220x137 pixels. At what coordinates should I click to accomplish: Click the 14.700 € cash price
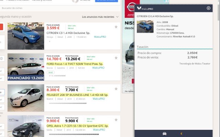(x=54, y=59)
